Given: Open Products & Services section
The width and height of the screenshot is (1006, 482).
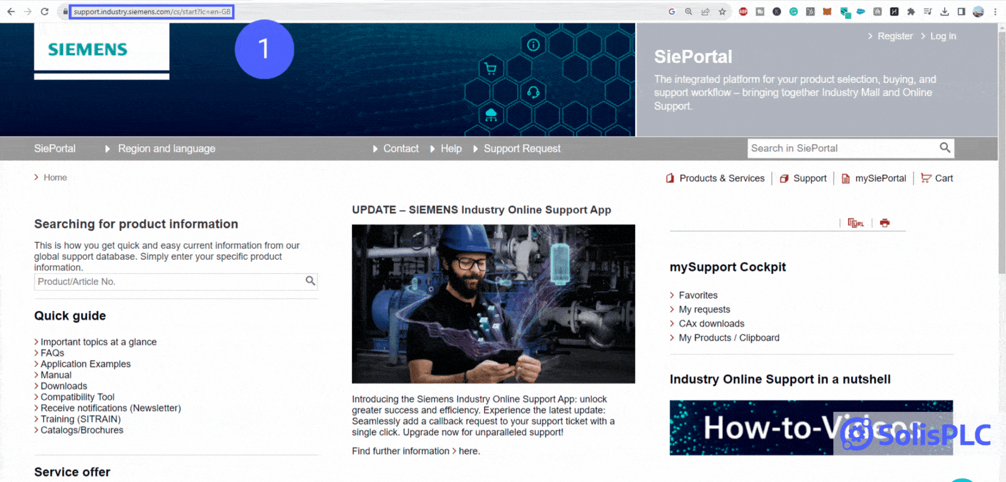Looking at the screenshot, I should tap(721, 178).
